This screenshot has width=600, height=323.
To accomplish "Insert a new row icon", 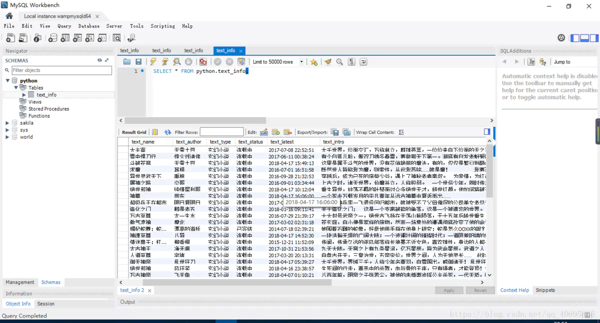I will tap(275, 132).
